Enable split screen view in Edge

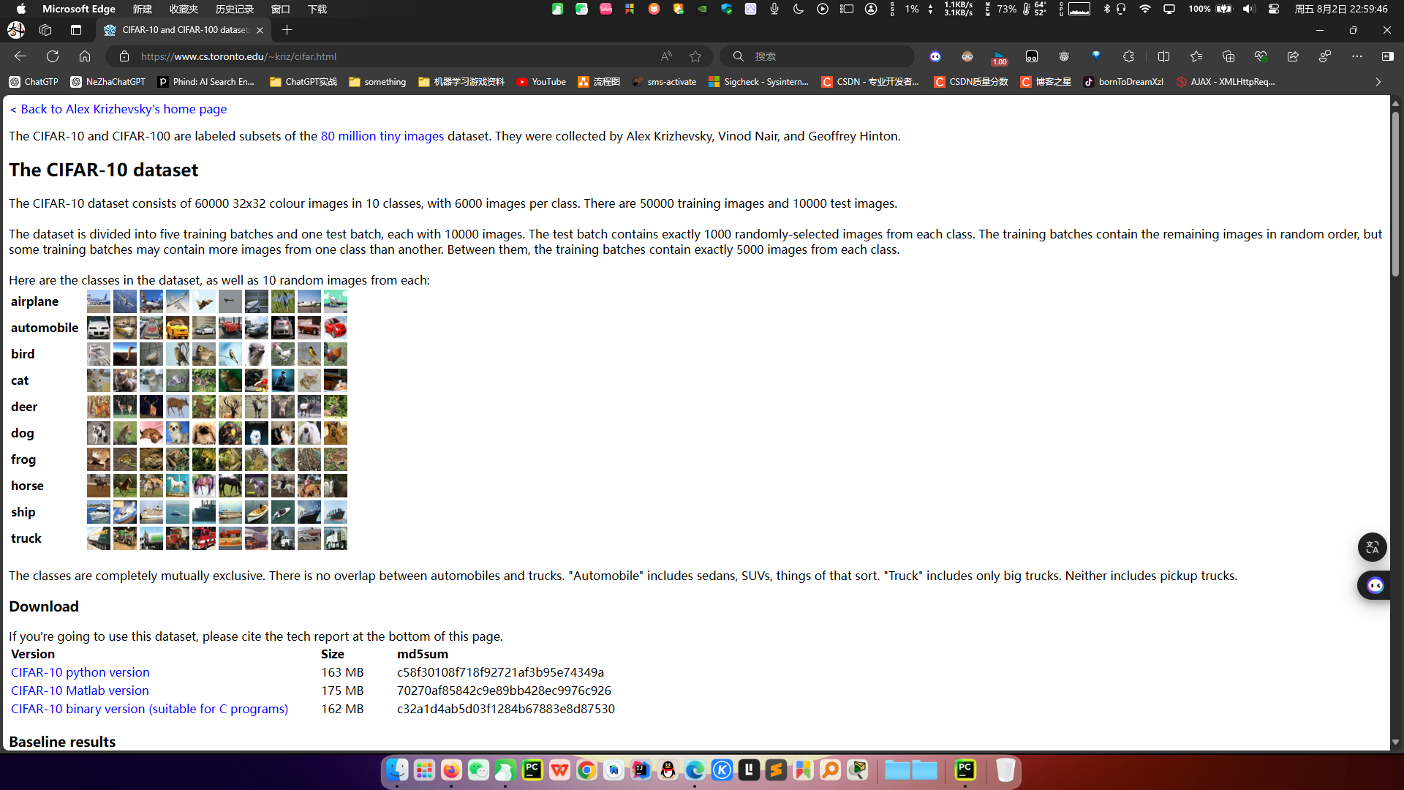[x=1163, y=56]
